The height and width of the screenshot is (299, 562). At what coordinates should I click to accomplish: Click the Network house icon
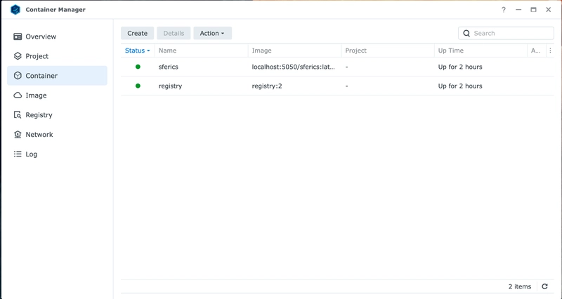click(18, 135)
